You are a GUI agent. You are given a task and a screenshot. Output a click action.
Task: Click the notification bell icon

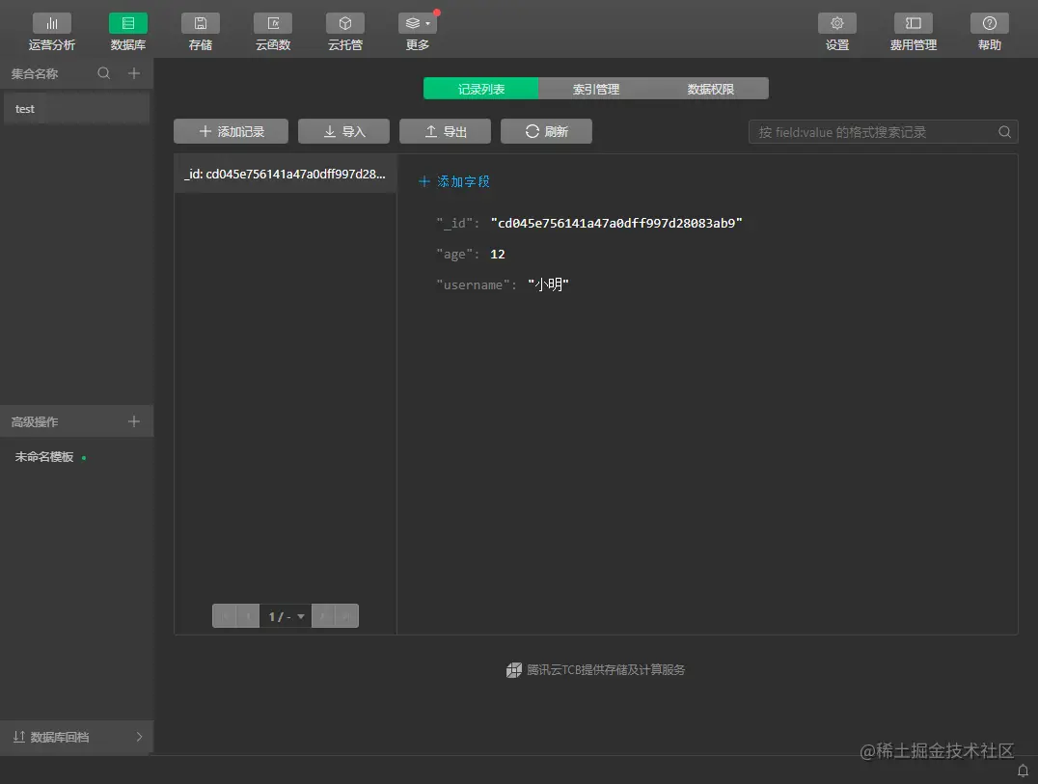click(x=1023, y=770)
